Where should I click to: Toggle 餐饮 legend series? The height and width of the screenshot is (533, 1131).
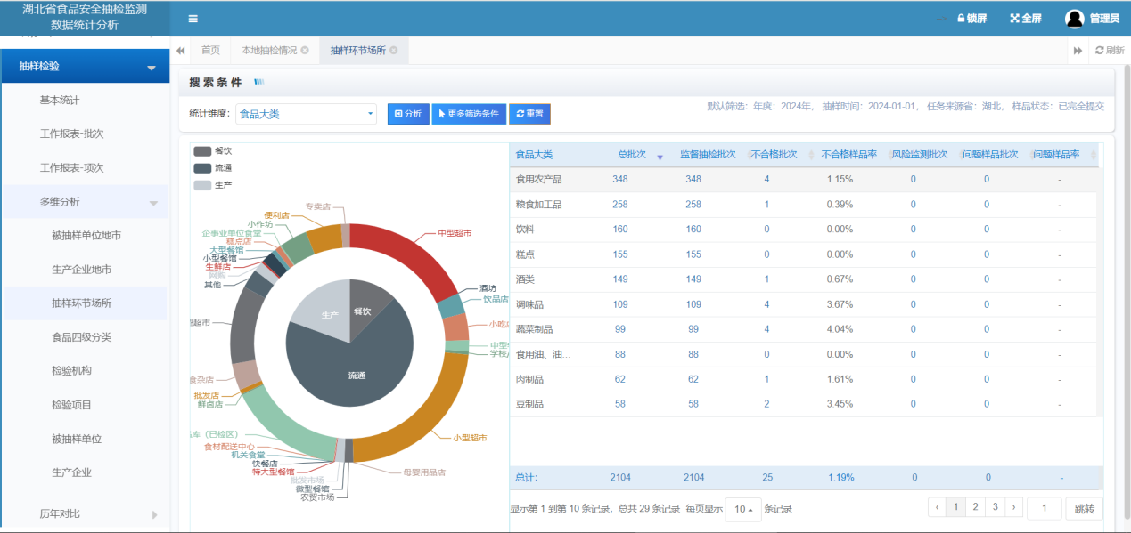[x=212, y=151]
